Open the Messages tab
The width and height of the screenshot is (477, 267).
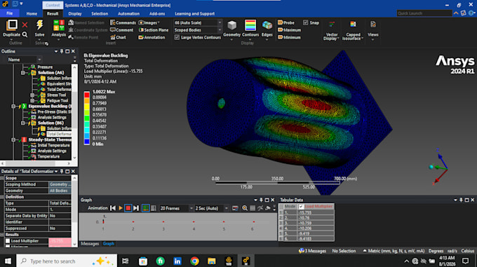(90, 244)
